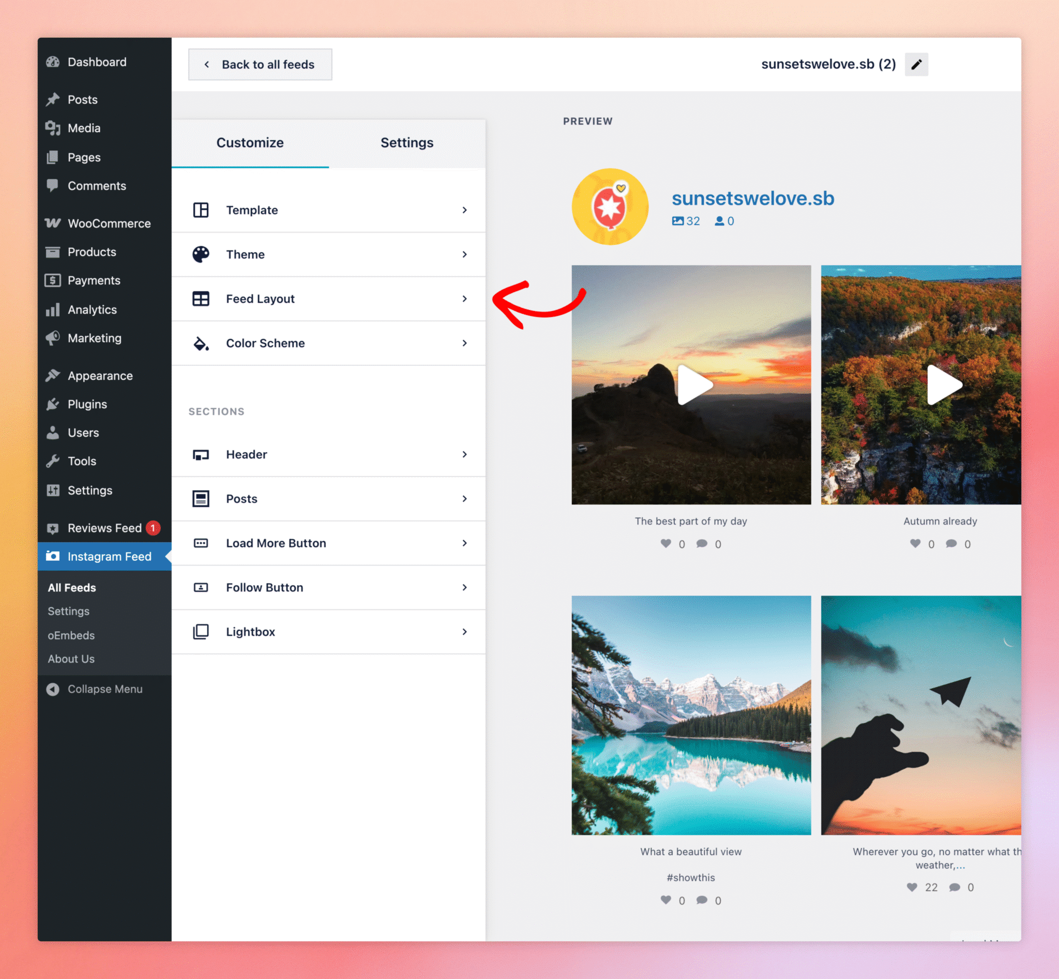Open sunsetswelove.sb profile link in preview

[753, 198]
